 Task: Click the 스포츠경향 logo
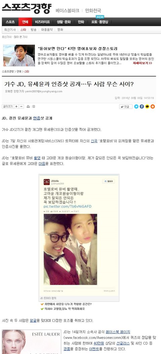[27, 8]
